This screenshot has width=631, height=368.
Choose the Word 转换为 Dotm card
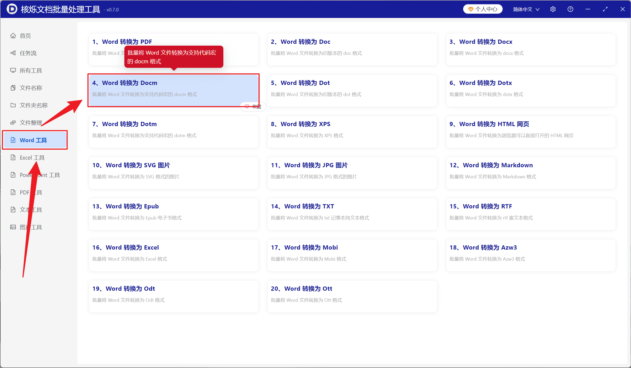[x=173, y=132]
